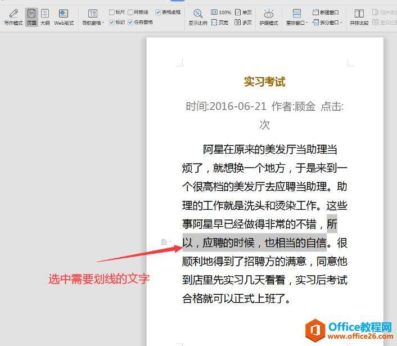Open the Navigation pane dropdown (导航窗格)
The width and height of the screenshot is (397, 346).
pos(93,17)
